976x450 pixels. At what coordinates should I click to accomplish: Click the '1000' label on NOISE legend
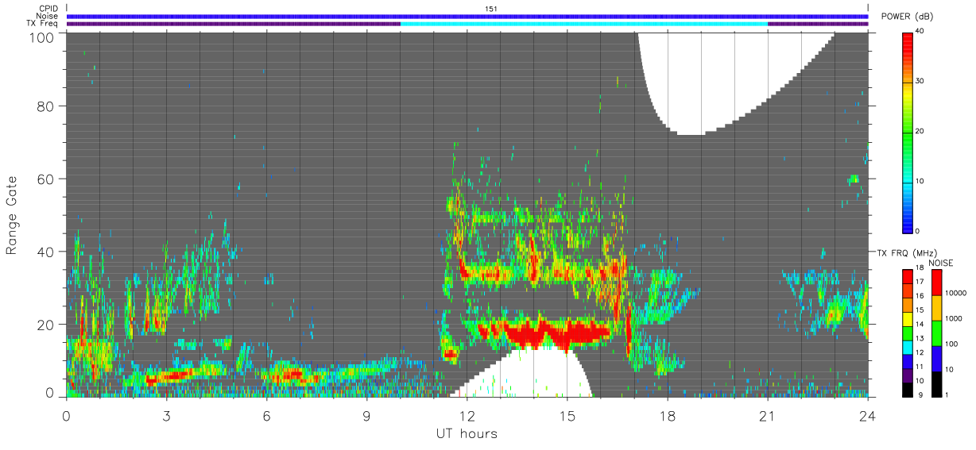952,318
